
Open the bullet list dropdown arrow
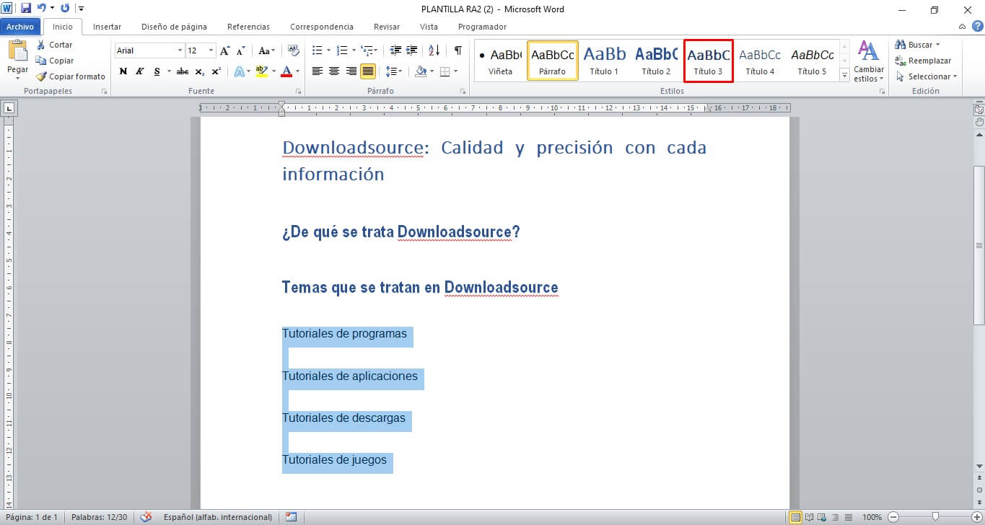[x=328, y=50]
